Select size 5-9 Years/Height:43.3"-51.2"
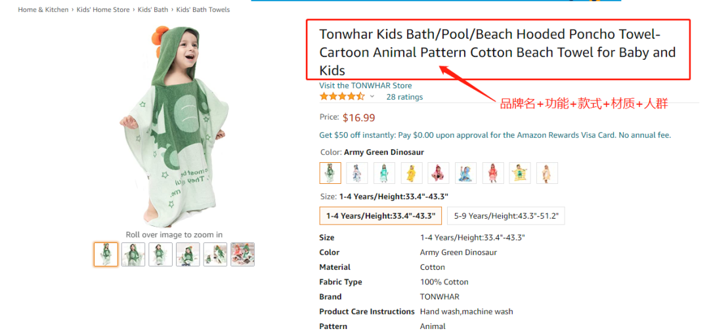 (x=506, y=215)
